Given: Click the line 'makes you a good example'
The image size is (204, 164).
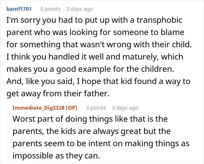Looking at the screenshot, I should [x=90, y=69].
